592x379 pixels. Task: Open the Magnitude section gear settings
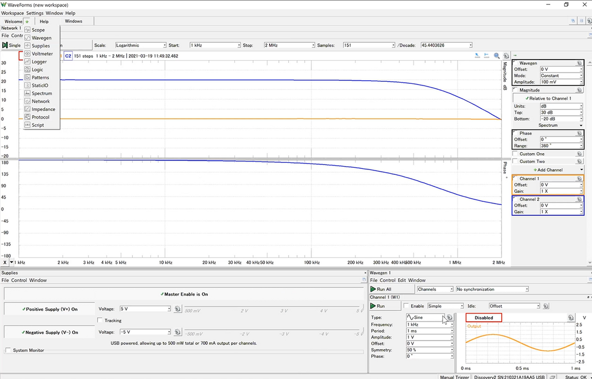tap(579, 90)
